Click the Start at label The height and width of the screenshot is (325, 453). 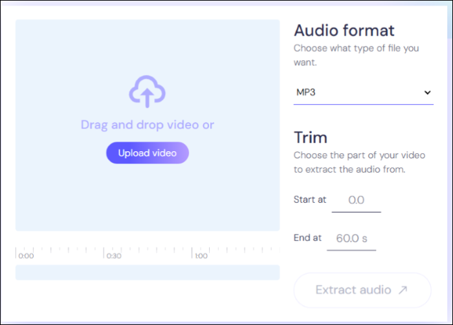310,200
